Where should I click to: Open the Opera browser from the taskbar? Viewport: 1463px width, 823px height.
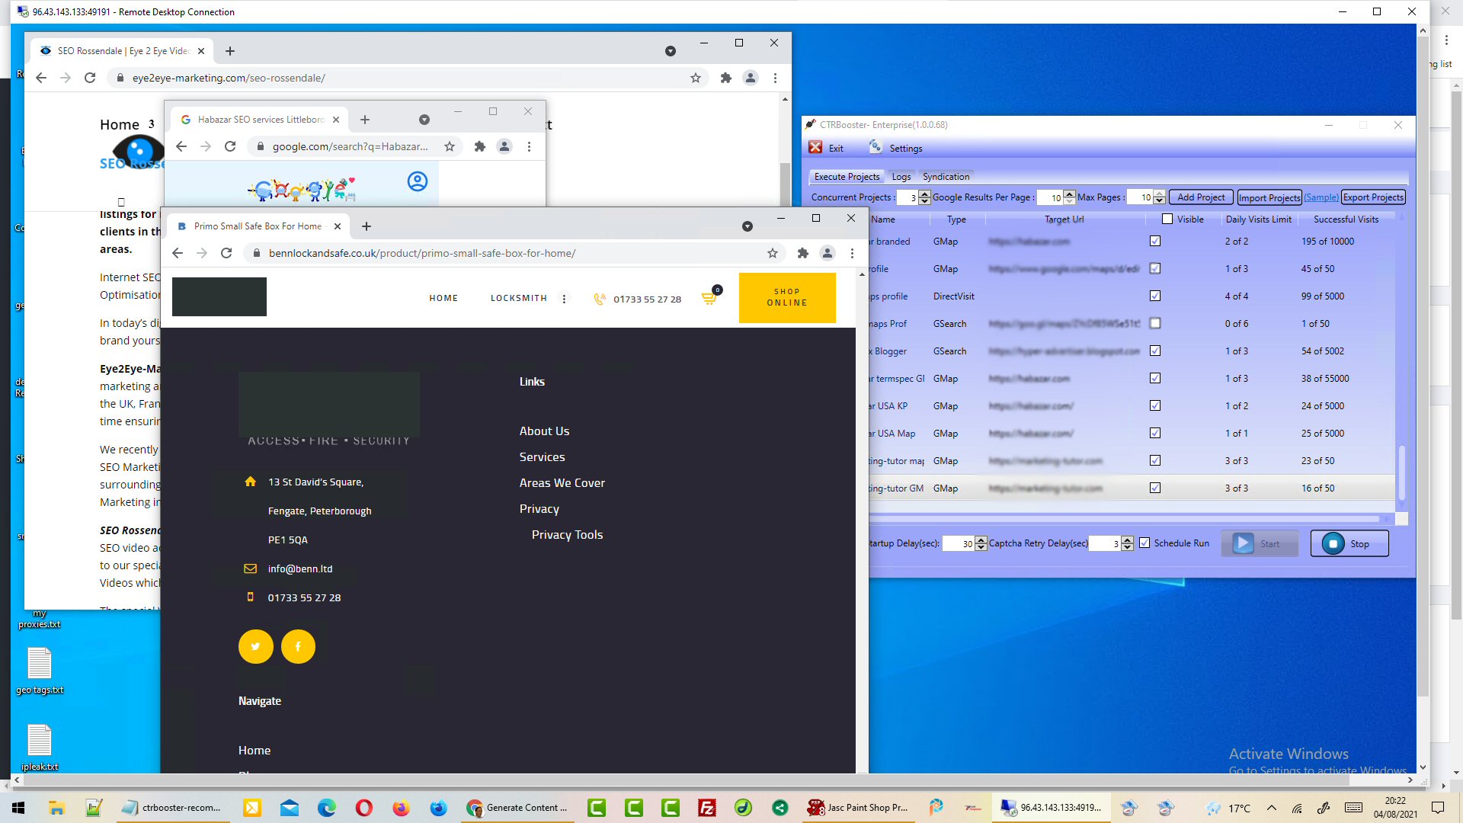click(363, 808)
